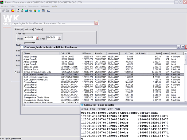Screen dimensions: 187x140
Task: Switch to the Natureza tab
Action: pos(29,29)
